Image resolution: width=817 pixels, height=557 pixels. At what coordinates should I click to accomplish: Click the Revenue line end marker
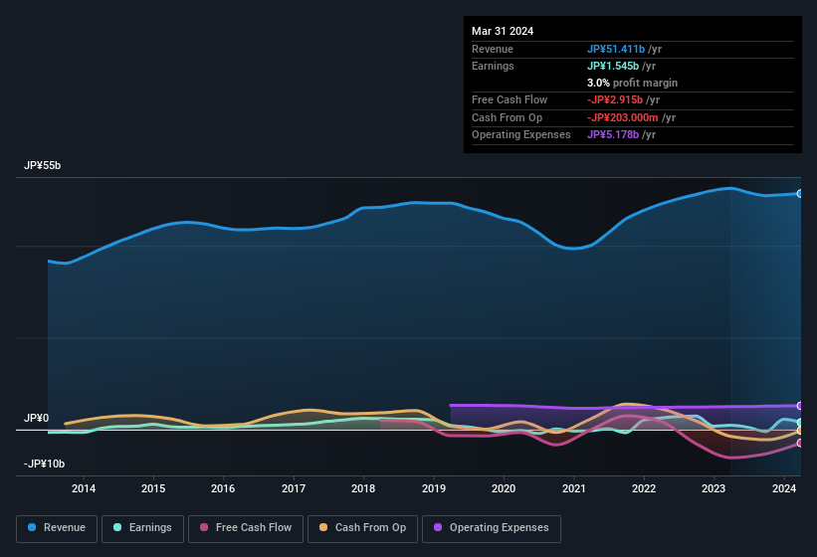(800, 194)
